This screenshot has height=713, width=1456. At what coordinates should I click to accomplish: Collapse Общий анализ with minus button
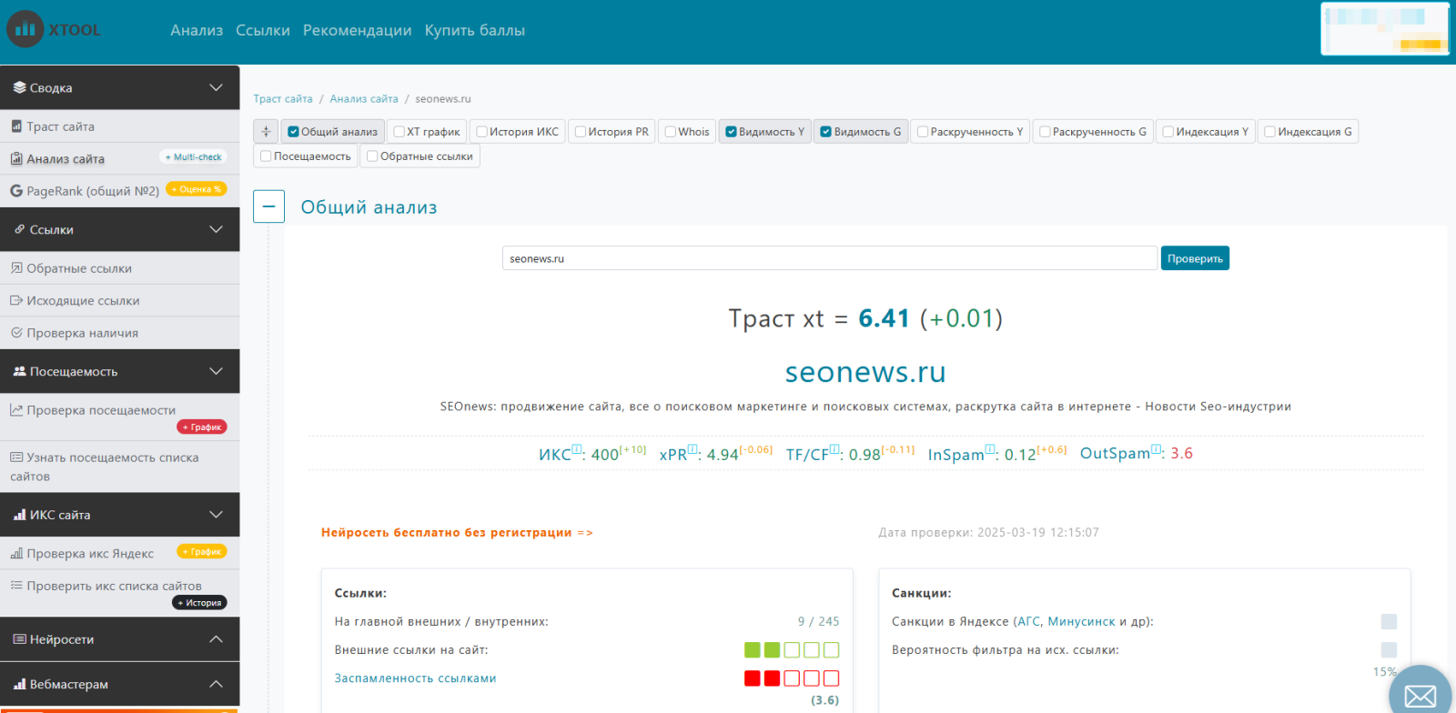pos(268,206)
